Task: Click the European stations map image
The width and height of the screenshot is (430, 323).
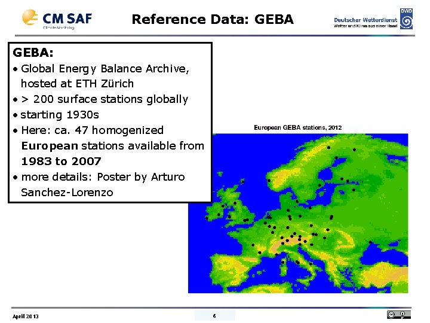Action: tap(298, 213)
